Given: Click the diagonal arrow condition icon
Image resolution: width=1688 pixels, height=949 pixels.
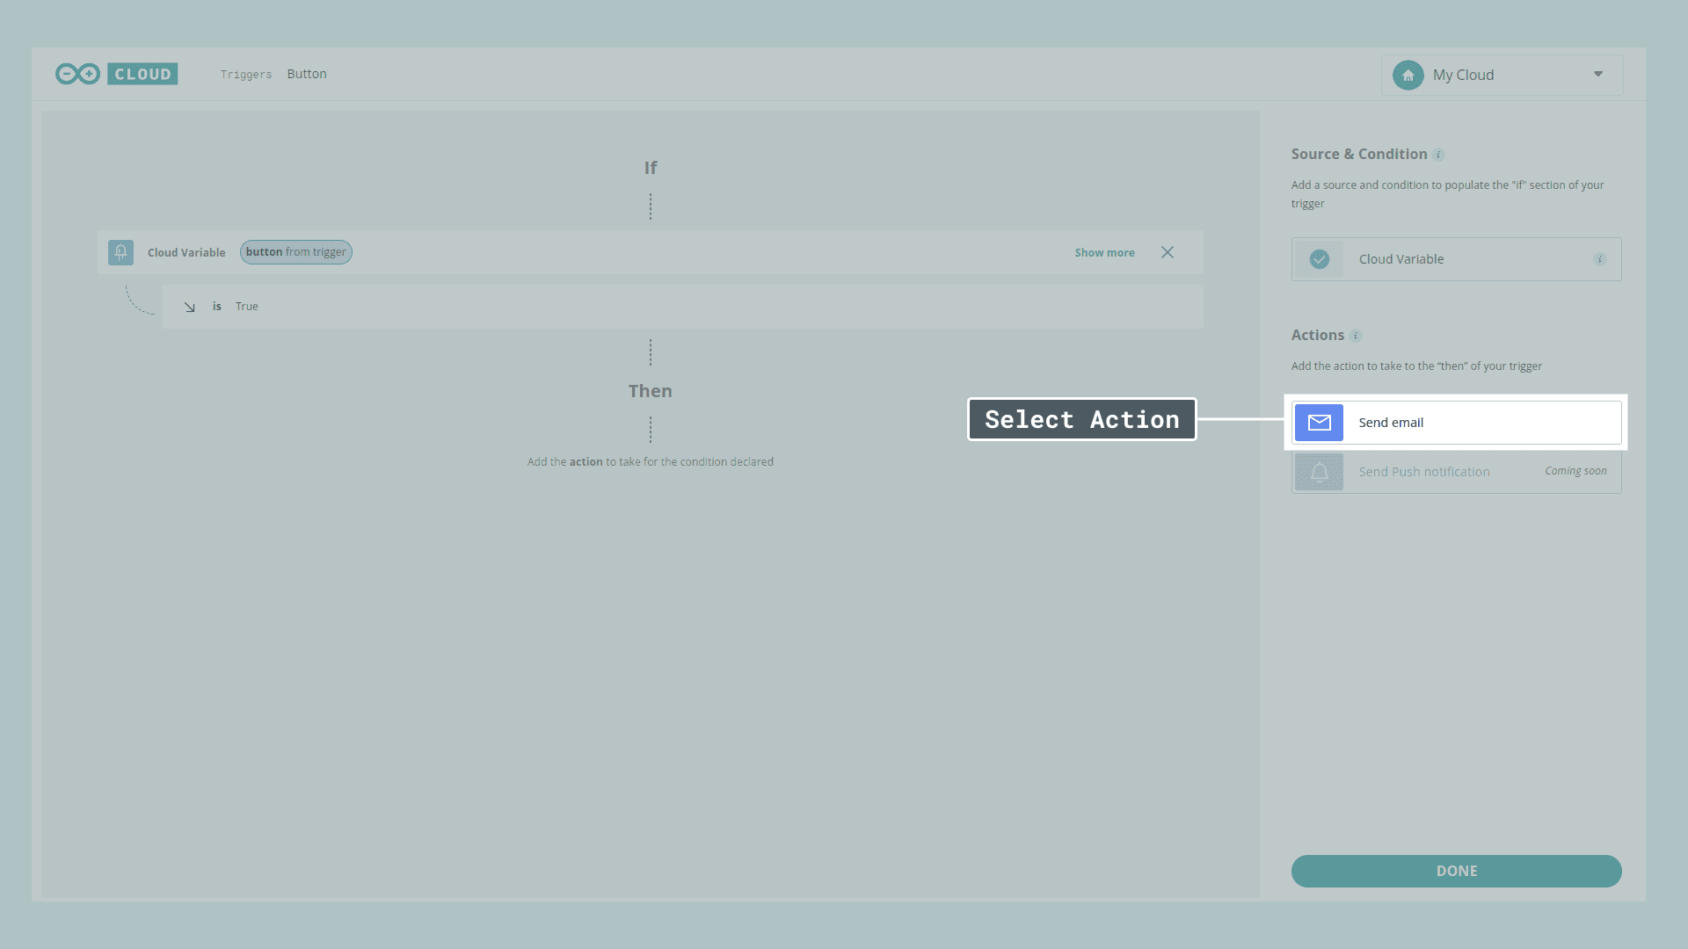Looking at the screenshot, I should [x=189, y=307].
